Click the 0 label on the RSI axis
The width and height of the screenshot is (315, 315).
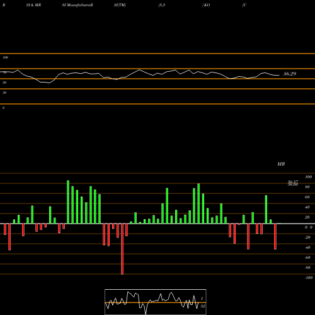tap(3, 108)
